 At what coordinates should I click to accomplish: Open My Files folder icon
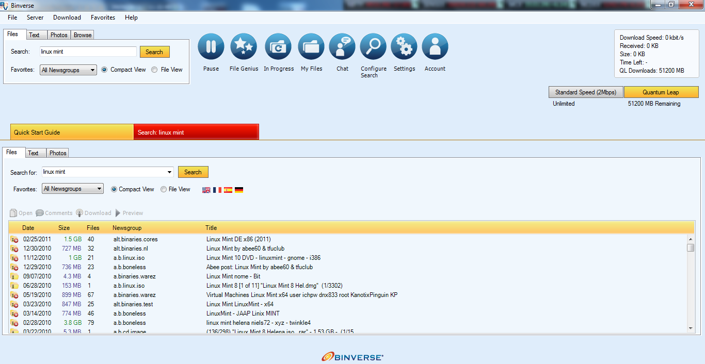pyautogui.click(x=311, y=47)
